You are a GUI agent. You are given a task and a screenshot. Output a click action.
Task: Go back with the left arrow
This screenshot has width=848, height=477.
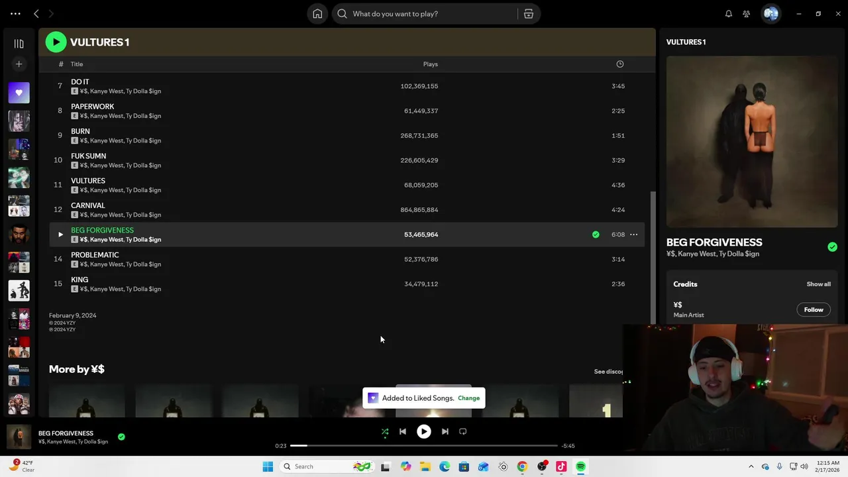coord(36,14)
